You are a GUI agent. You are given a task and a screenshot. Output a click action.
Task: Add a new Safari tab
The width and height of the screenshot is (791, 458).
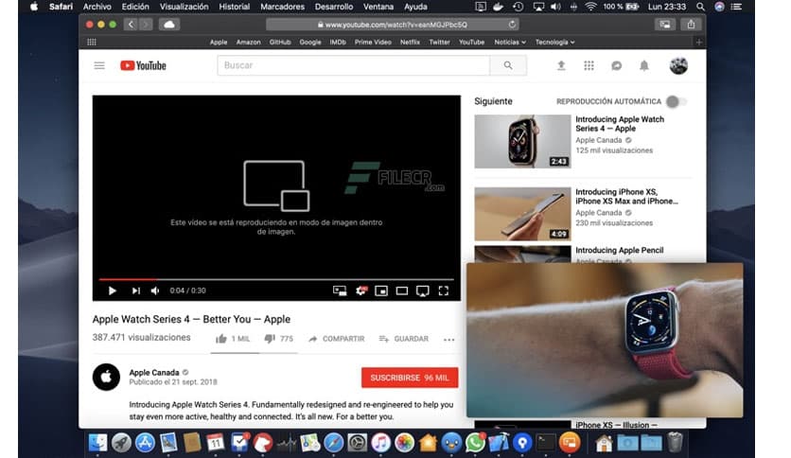click(698, 43)
